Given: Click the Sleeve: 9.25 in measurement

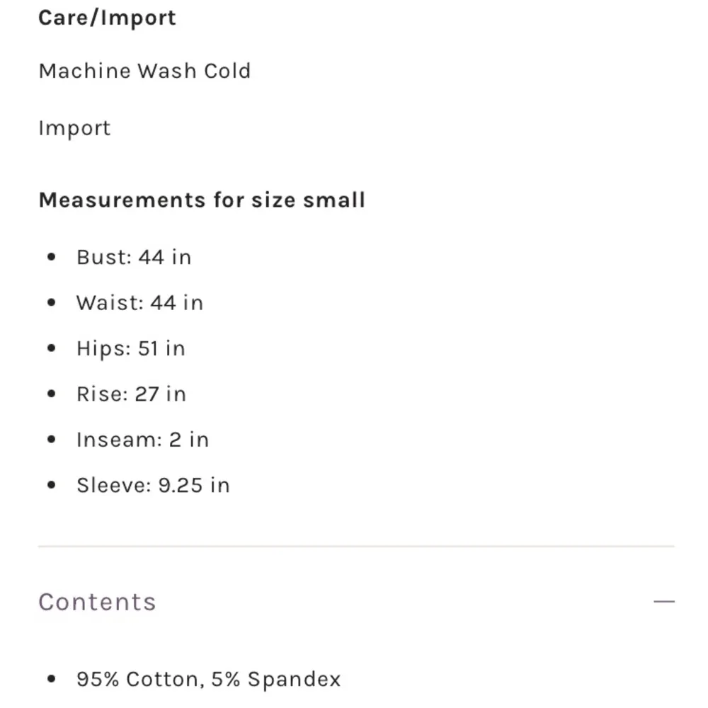Looking at the screenshot, I should pos(153,485).
